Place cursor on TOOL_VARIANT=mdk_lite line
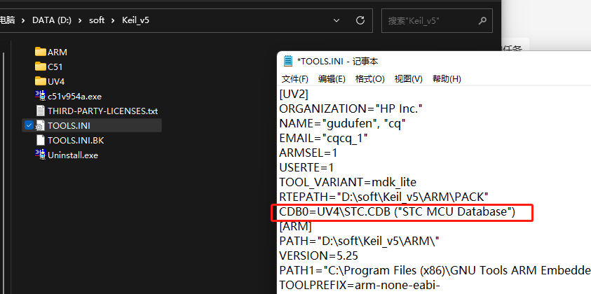The width and height of the screenshot is (591, 294). point(348,182)
